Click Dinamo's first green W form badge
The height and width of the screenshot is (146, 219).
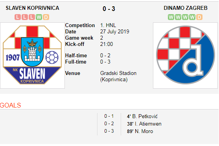tap(171, 17)
